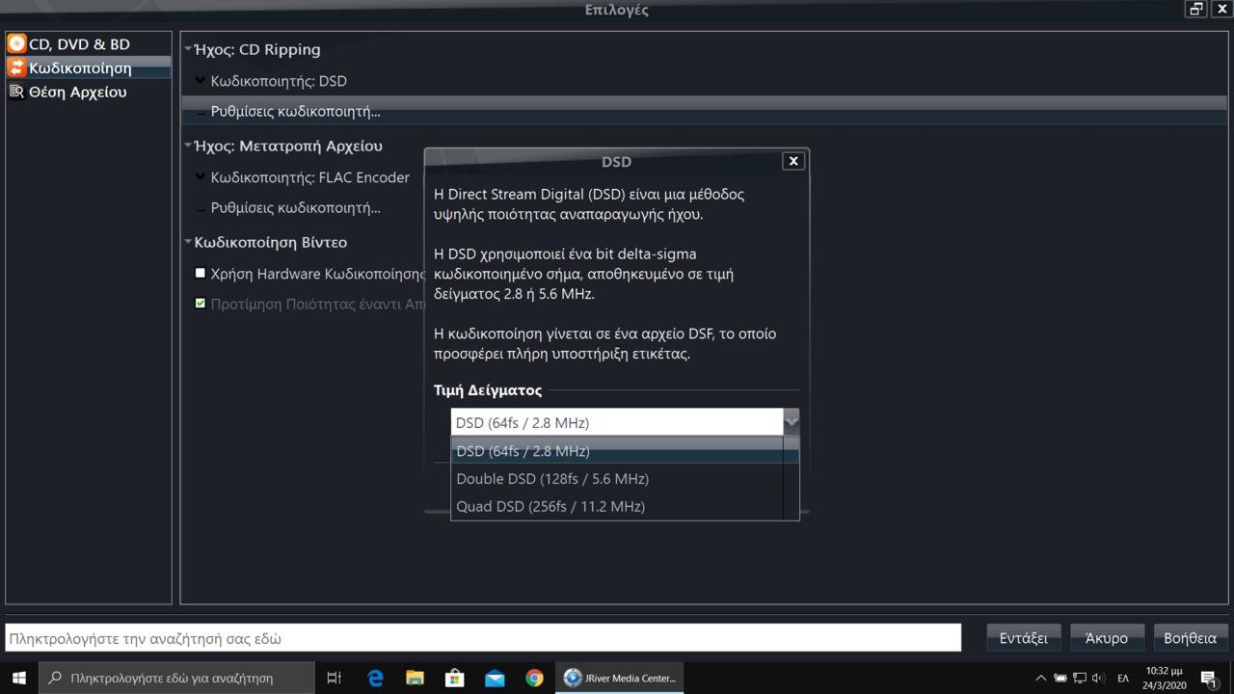Click the CD, DVD & BD disc icon
Viewport: 1234px width, 694px height.
[16, 44]
